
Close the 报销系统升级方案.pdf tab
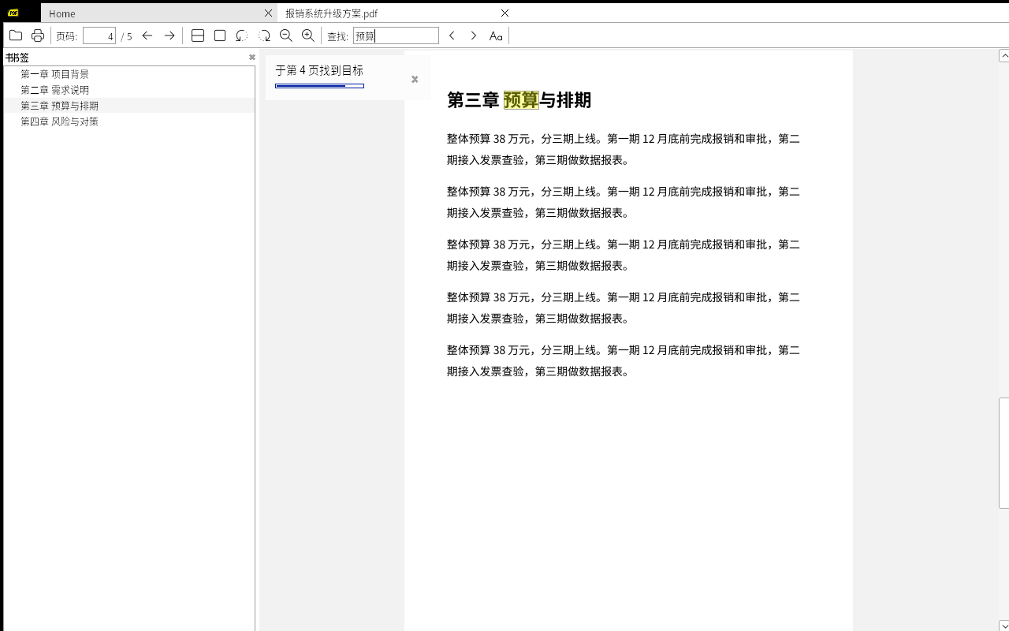[505, 13]
